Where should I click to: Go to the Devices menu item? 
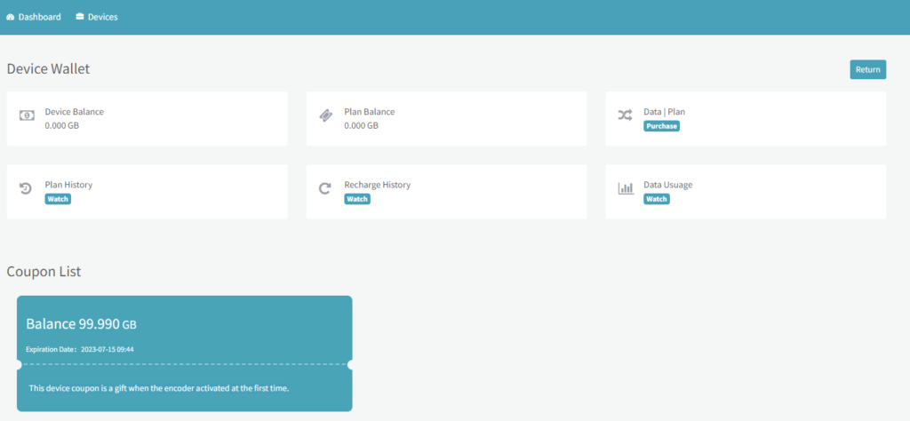102,17
